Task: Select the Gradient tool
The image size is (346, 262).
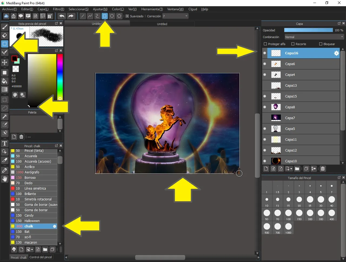Action: pos(5,89)
